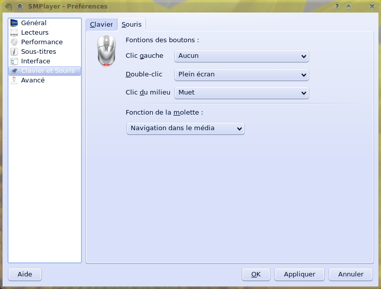The height and width of the screenshot is (289, 381).
Task: Click the Général monitor icon in sidebar
Action: click(x=14, y=23)
